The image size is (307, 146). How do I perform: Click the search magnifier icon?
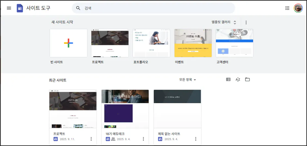click(78, 8)
